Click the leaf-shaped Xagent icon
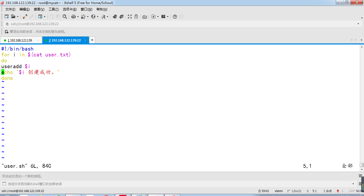This screenshot has width=364, height=196. (x=121, y=17)
